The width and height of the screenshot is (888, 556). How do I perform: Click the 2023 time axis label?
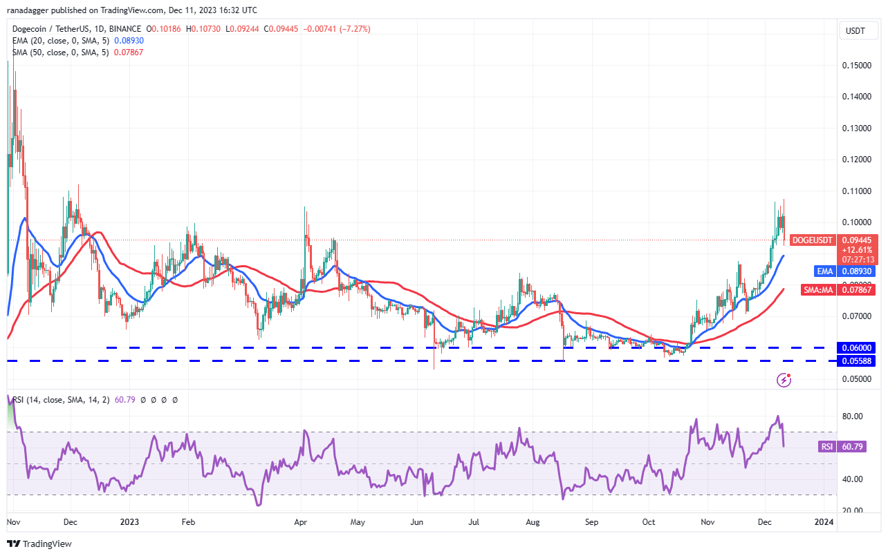(x=129, y=523)
